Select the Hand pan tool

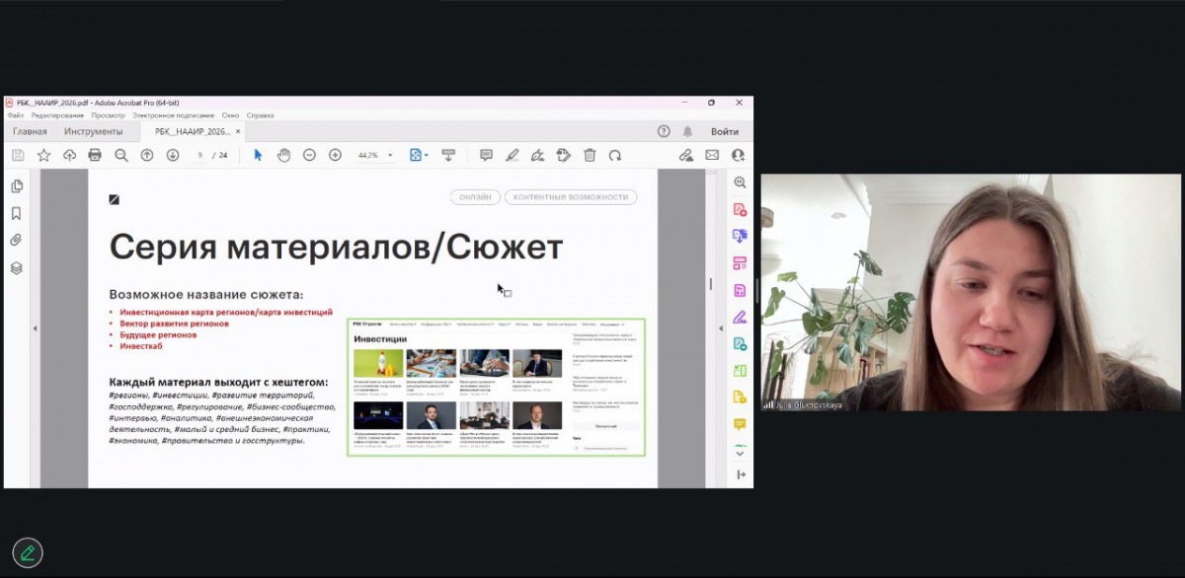tap(283, 155)
